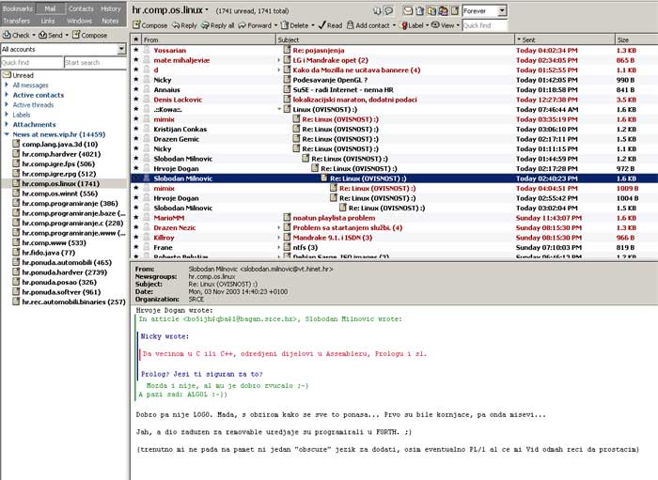
Task: Toggle star marker for Nicky's OpenGL message
Action: (x=135, y=80)
